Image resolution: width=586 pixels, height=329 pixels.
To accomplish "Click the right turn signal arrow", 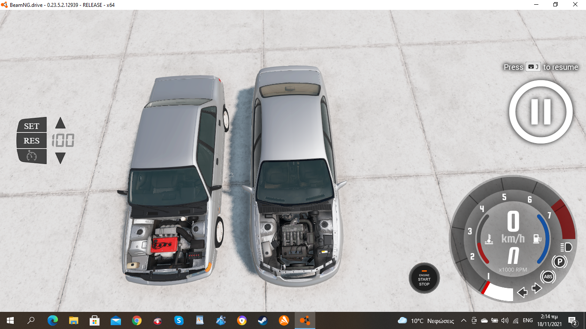I will click(537, 288).
